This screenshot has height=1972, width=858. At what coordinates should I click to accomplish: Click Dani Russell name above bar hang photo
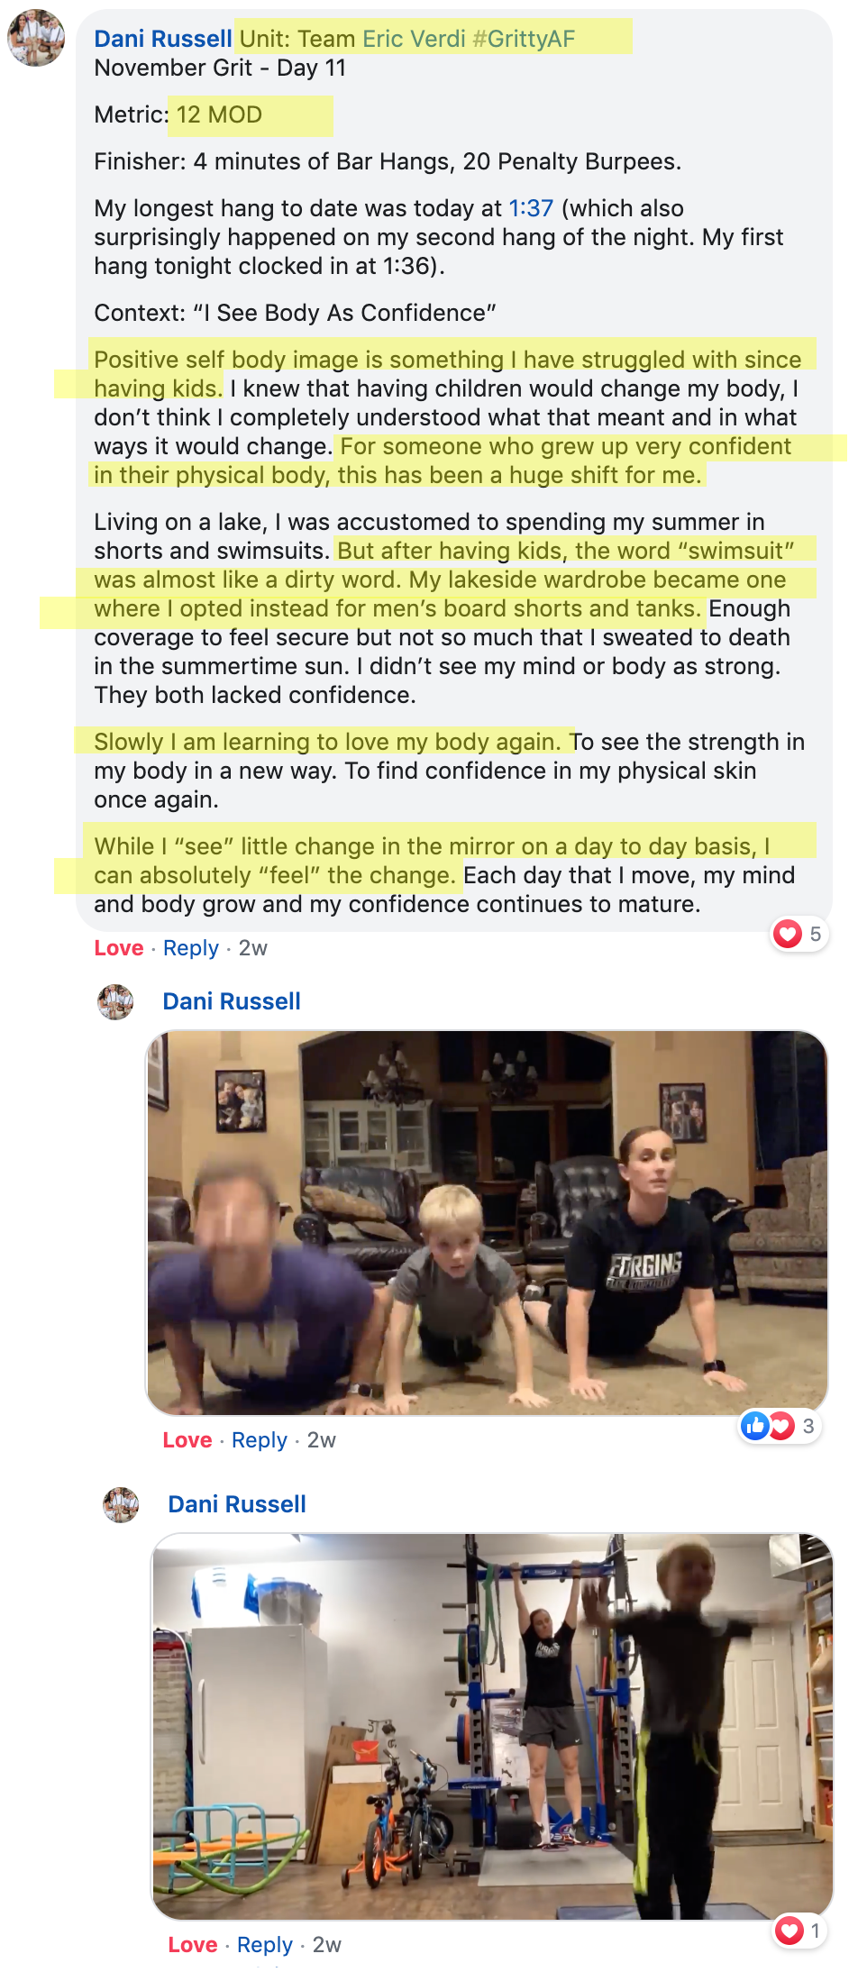point(237,1504)
